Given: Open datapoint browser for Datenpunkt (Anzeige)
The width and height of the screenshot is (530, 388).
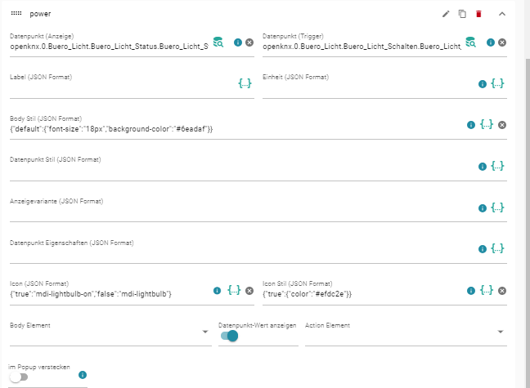Looking at the screenshot, I should pos(218,42).
